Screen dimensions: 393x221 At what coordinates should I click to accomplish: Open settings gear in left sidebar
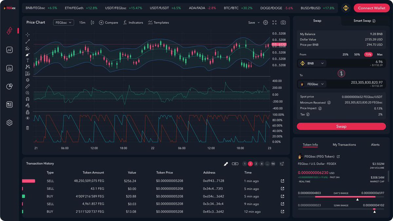coord(9,123)
